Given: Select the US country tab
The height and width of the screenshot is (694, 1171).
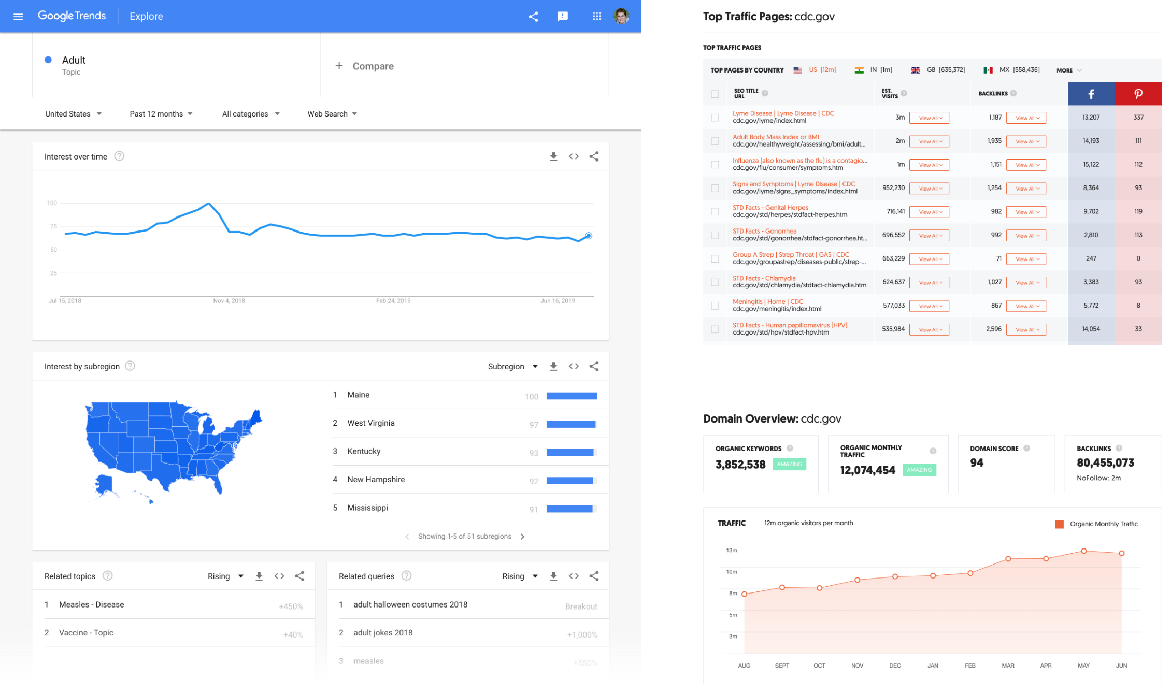Looking at the screenshot, I should [x=815, y=70].
